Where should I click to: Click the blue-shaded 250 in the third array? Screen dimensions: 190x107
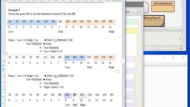[67, 95]
